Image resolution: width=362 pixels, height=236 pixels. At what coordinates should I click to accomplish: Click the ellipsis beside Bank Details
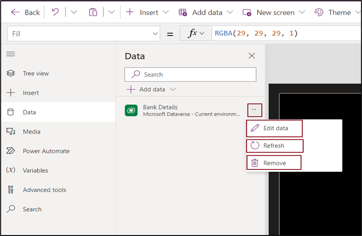click(x=255, y=110)
